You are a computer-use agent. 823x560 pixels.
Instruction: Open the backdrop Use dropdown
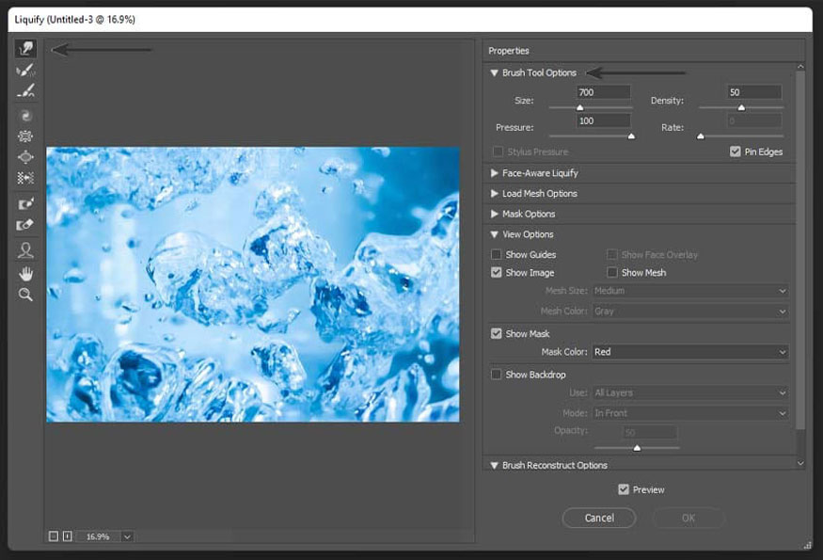(x=690, y=392)
